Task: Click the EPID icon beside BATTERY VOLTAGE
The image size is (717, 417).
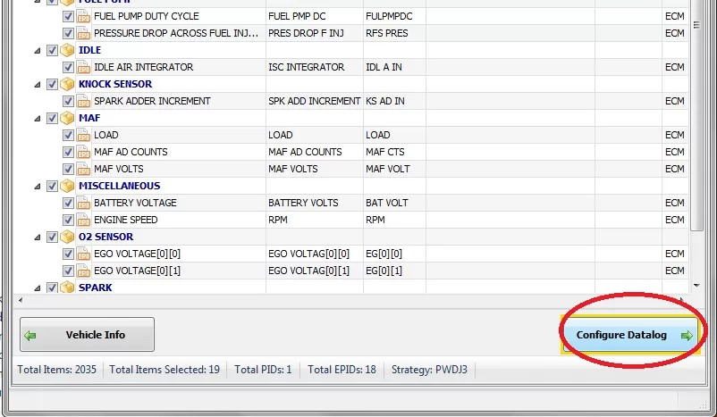Action: pyautogui.click(x=83, y=203)
